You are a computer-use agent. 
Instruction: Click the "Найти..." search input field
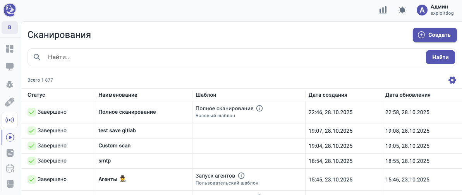tap(232, 57)
